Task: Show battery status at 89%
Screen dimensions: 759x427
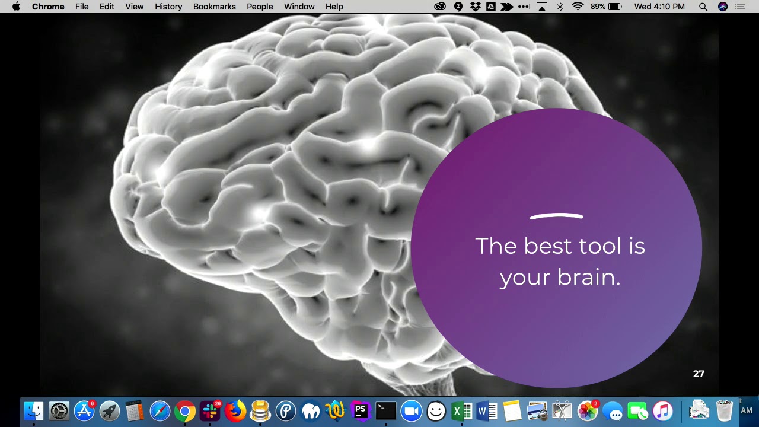Action: (x=606, y=7)
